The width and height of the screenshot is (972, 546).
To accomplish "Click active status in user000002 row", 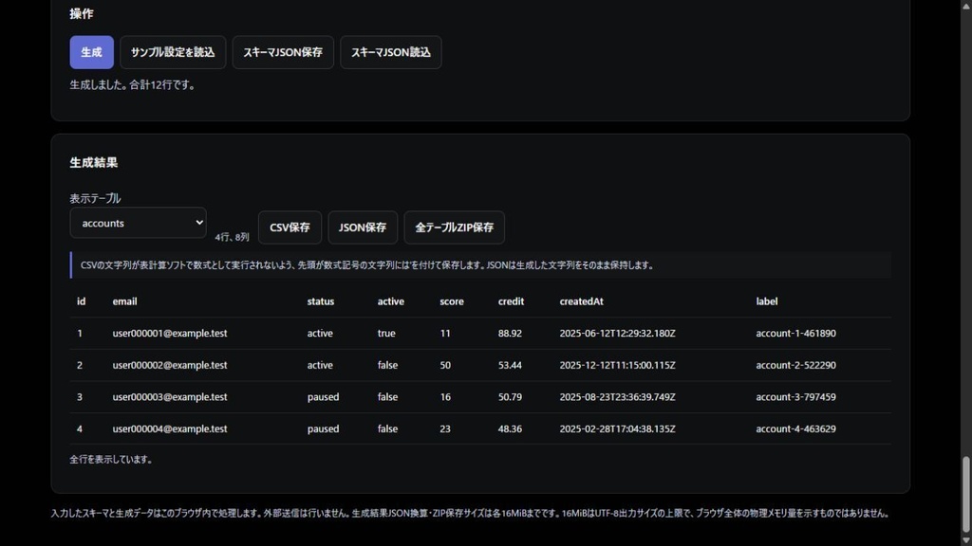I will pos(320,365).
